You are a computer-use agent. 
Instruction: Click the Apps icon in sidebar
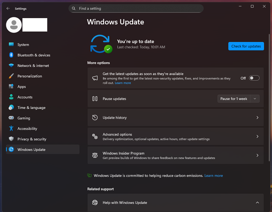click(x=11, y=86)
